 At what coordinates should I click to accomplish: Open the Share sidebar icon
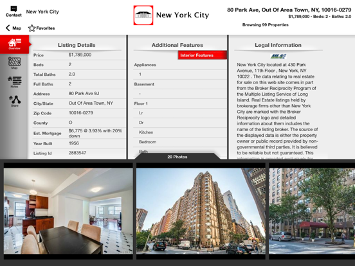(15, 101)
